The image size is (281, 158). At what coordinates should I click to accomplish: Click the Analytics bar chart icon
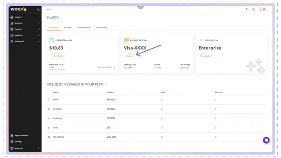[x=12, y=23]
